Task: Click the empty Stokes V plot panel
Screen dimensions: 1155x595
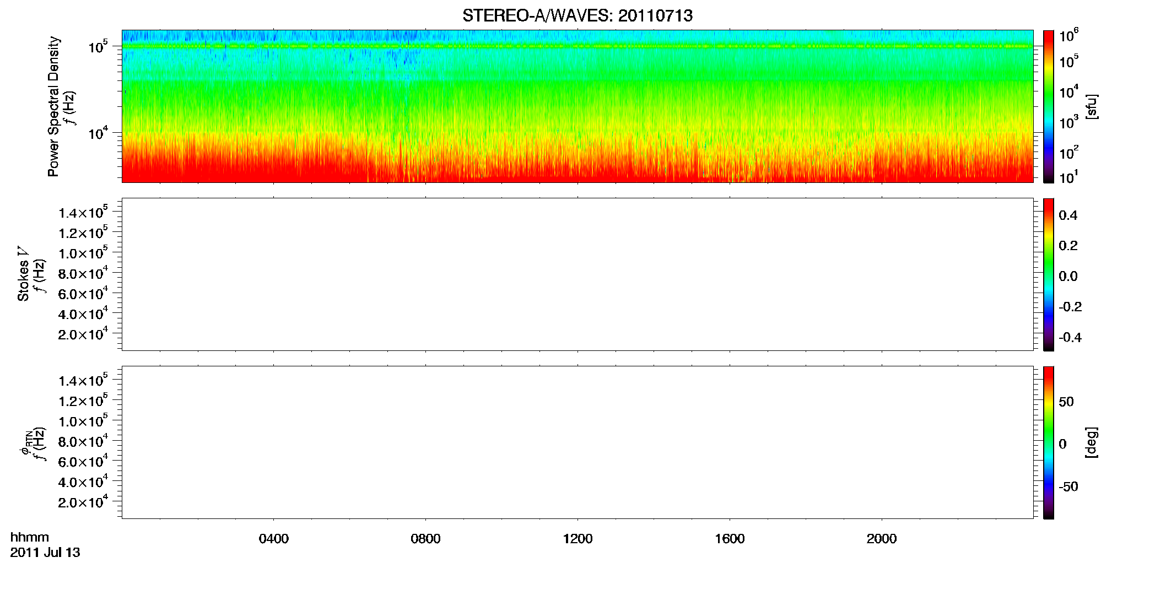Action: tap(577, 274)
